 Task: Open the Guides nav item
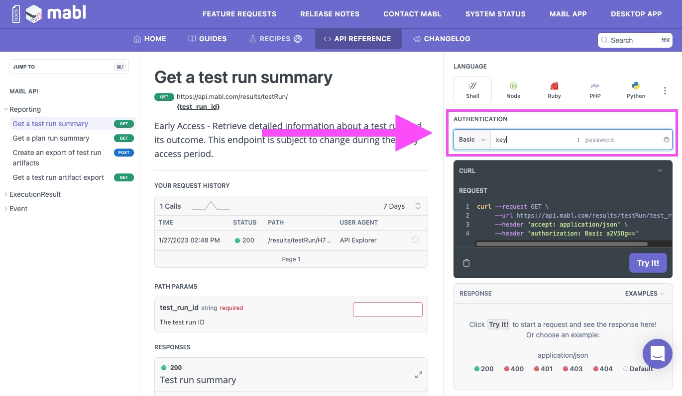(x=207, y=39)
